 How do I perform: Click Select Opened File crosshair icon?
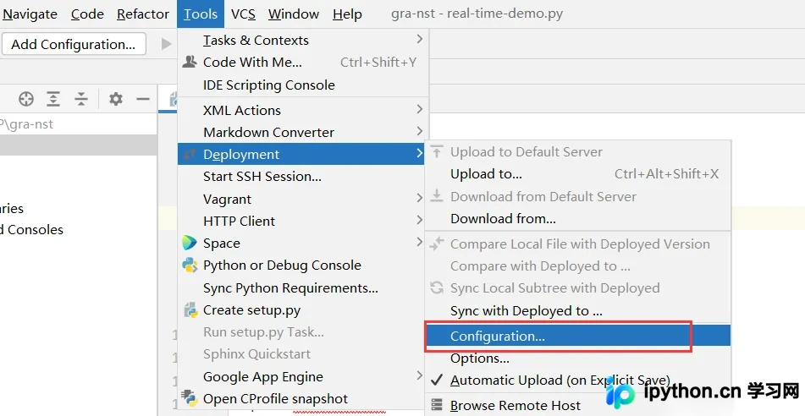click(x=25, y=98)
